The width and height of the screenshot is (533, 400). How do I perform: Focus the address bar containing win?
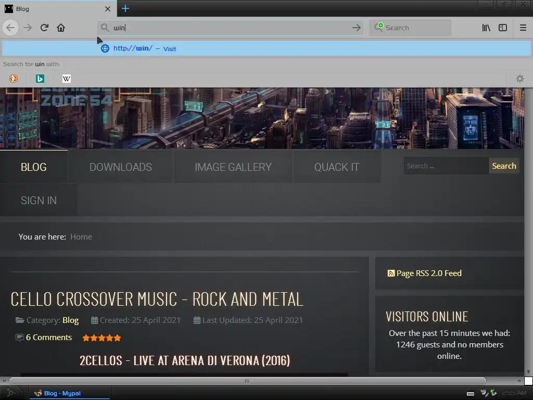(231, 28)
